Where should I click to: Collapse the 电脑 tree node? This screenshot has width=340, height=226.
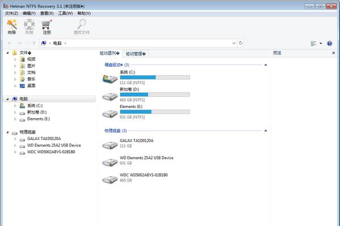pyautogui.click(x=7, y=99)
